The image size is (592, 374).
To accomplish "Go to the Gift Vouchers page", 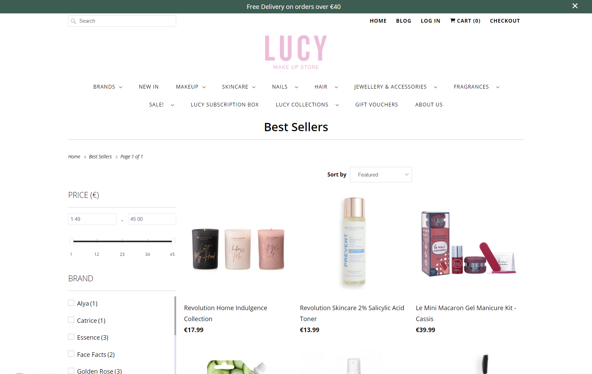I will (376, 105).
